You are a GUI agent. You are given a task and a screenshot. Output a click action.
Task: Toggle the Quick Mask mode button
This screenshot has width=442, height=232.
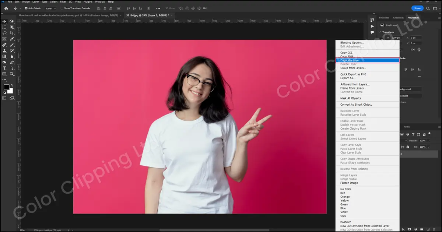(x=4, y=98)
